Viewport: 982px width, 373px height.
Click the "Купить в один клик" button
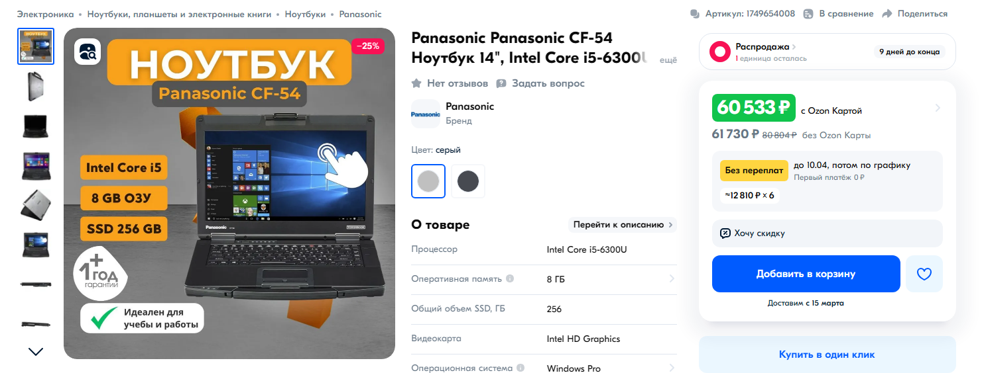828,354
